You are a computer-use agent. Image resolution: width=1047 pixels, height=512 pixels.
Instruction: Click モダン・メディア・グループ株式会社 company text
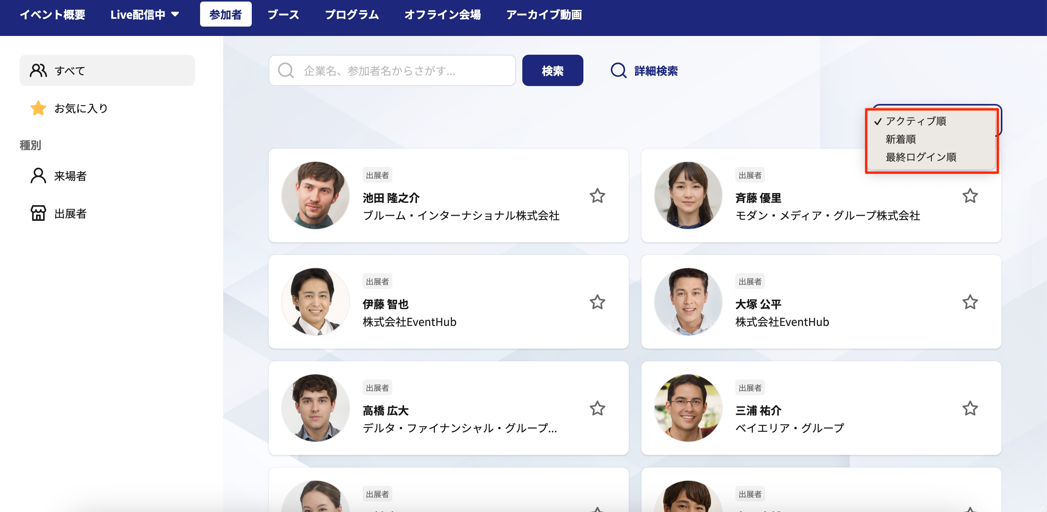point(827,215)
